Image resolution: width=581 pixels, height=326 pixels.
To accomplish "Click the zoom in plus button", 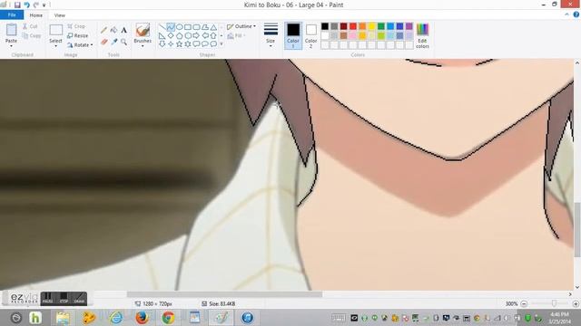I will 576,303.
